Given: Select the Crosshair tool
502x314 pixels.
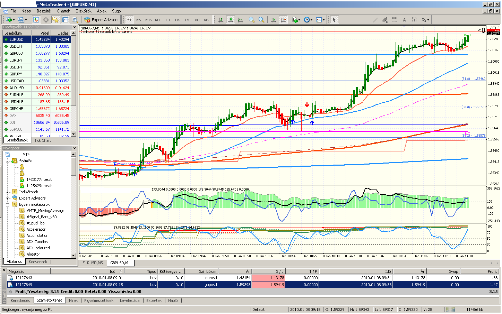Looking at the screenshot, I should [344, 20].
